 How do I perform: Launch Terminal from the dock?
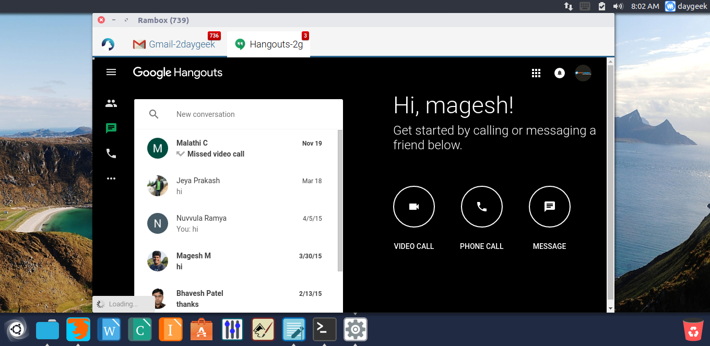(324, 330)
